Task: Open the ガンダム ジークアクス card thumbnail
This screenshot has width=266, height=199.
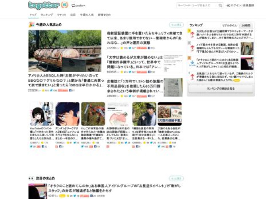Action: (x=67, y=114)
